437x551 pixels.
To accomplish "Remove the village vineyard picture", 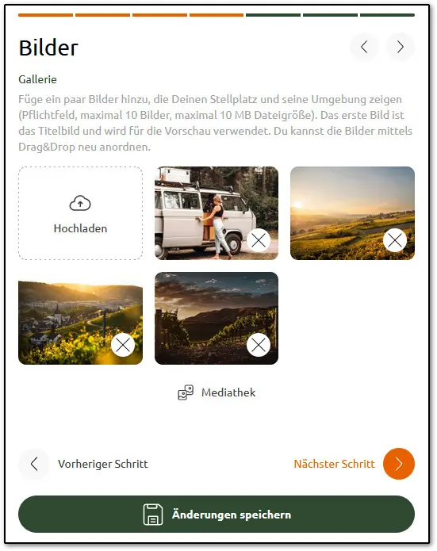I will point(123,345).
